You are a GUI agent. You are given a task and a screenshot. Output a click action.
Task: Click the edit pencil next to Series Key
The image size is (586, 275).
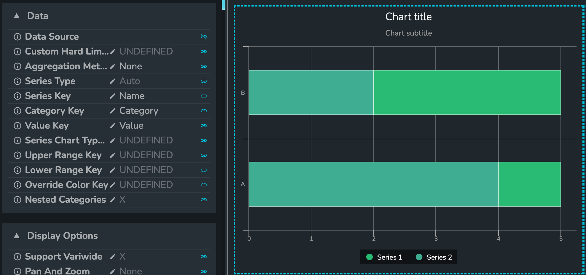[x=112, y=96]
